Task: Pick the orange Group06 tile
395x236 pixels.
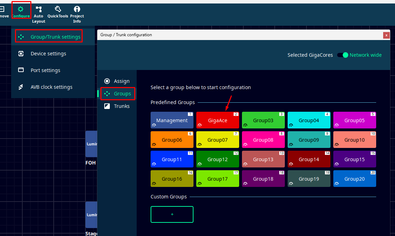Action: (x=172, y=140)
